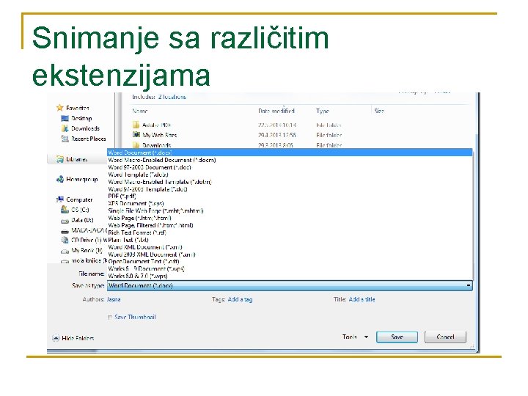Screen dimensions: 528x396
Task: Choose Works 6 - 9 Document (*.wps)
Action: [x=290, y=268]
